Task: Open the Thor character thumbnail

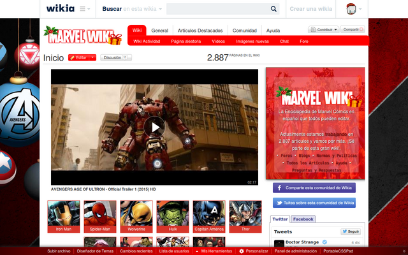Action: [x=245, y=217]
